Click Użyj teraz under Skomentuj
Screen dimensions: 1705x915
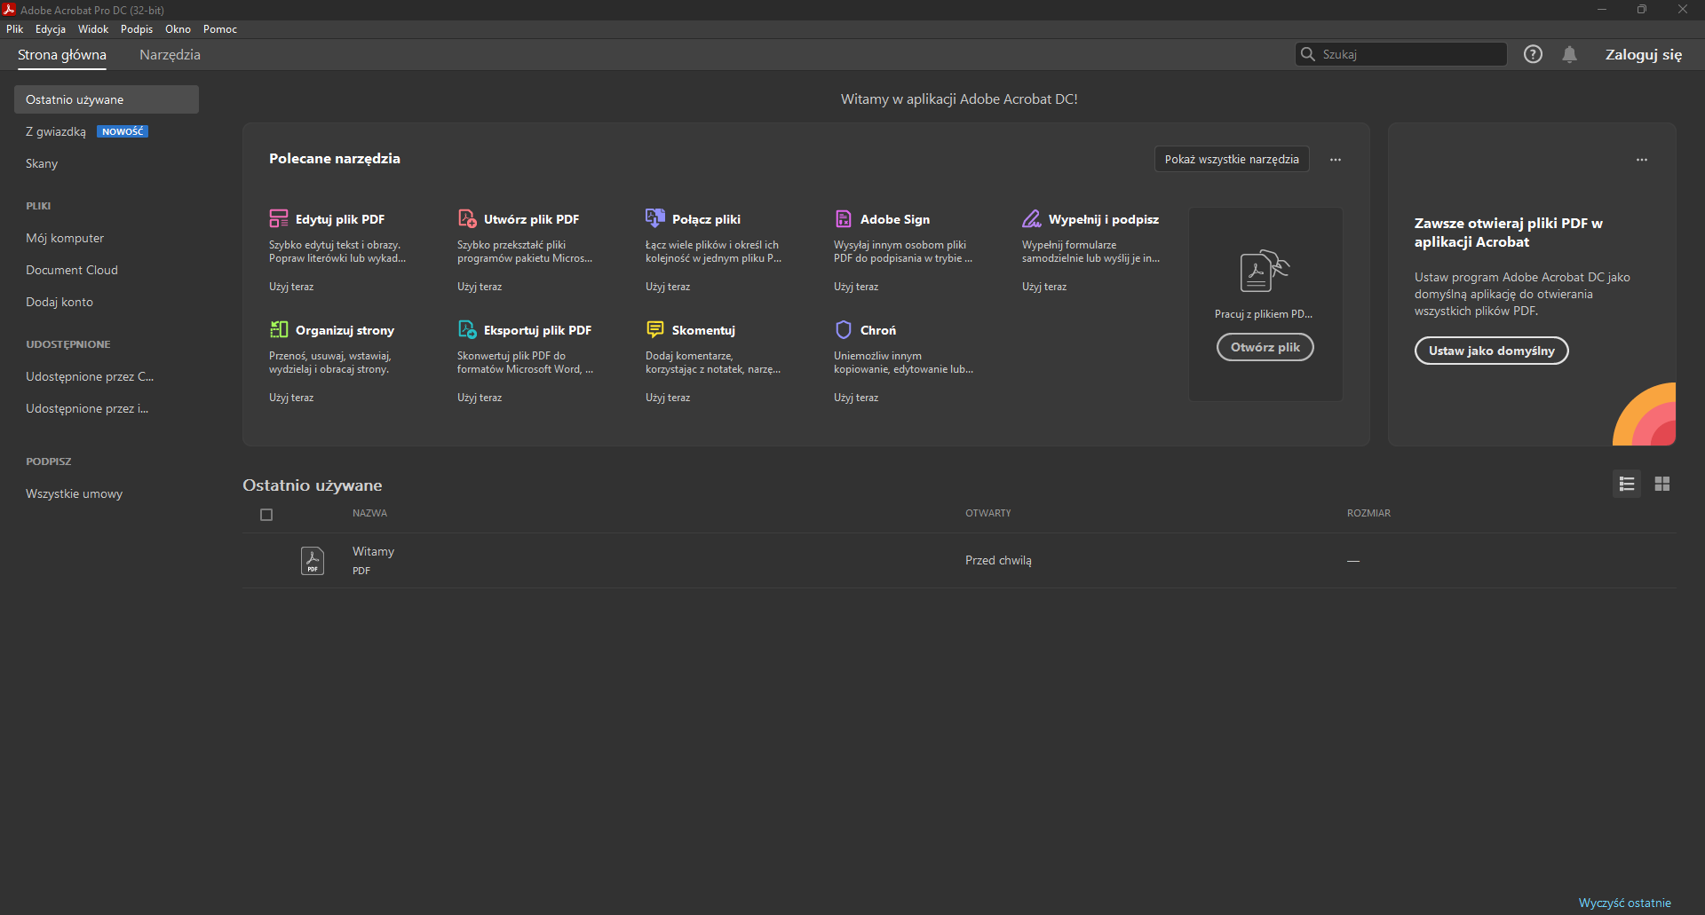pyautogui.click(x=668, y=398)
